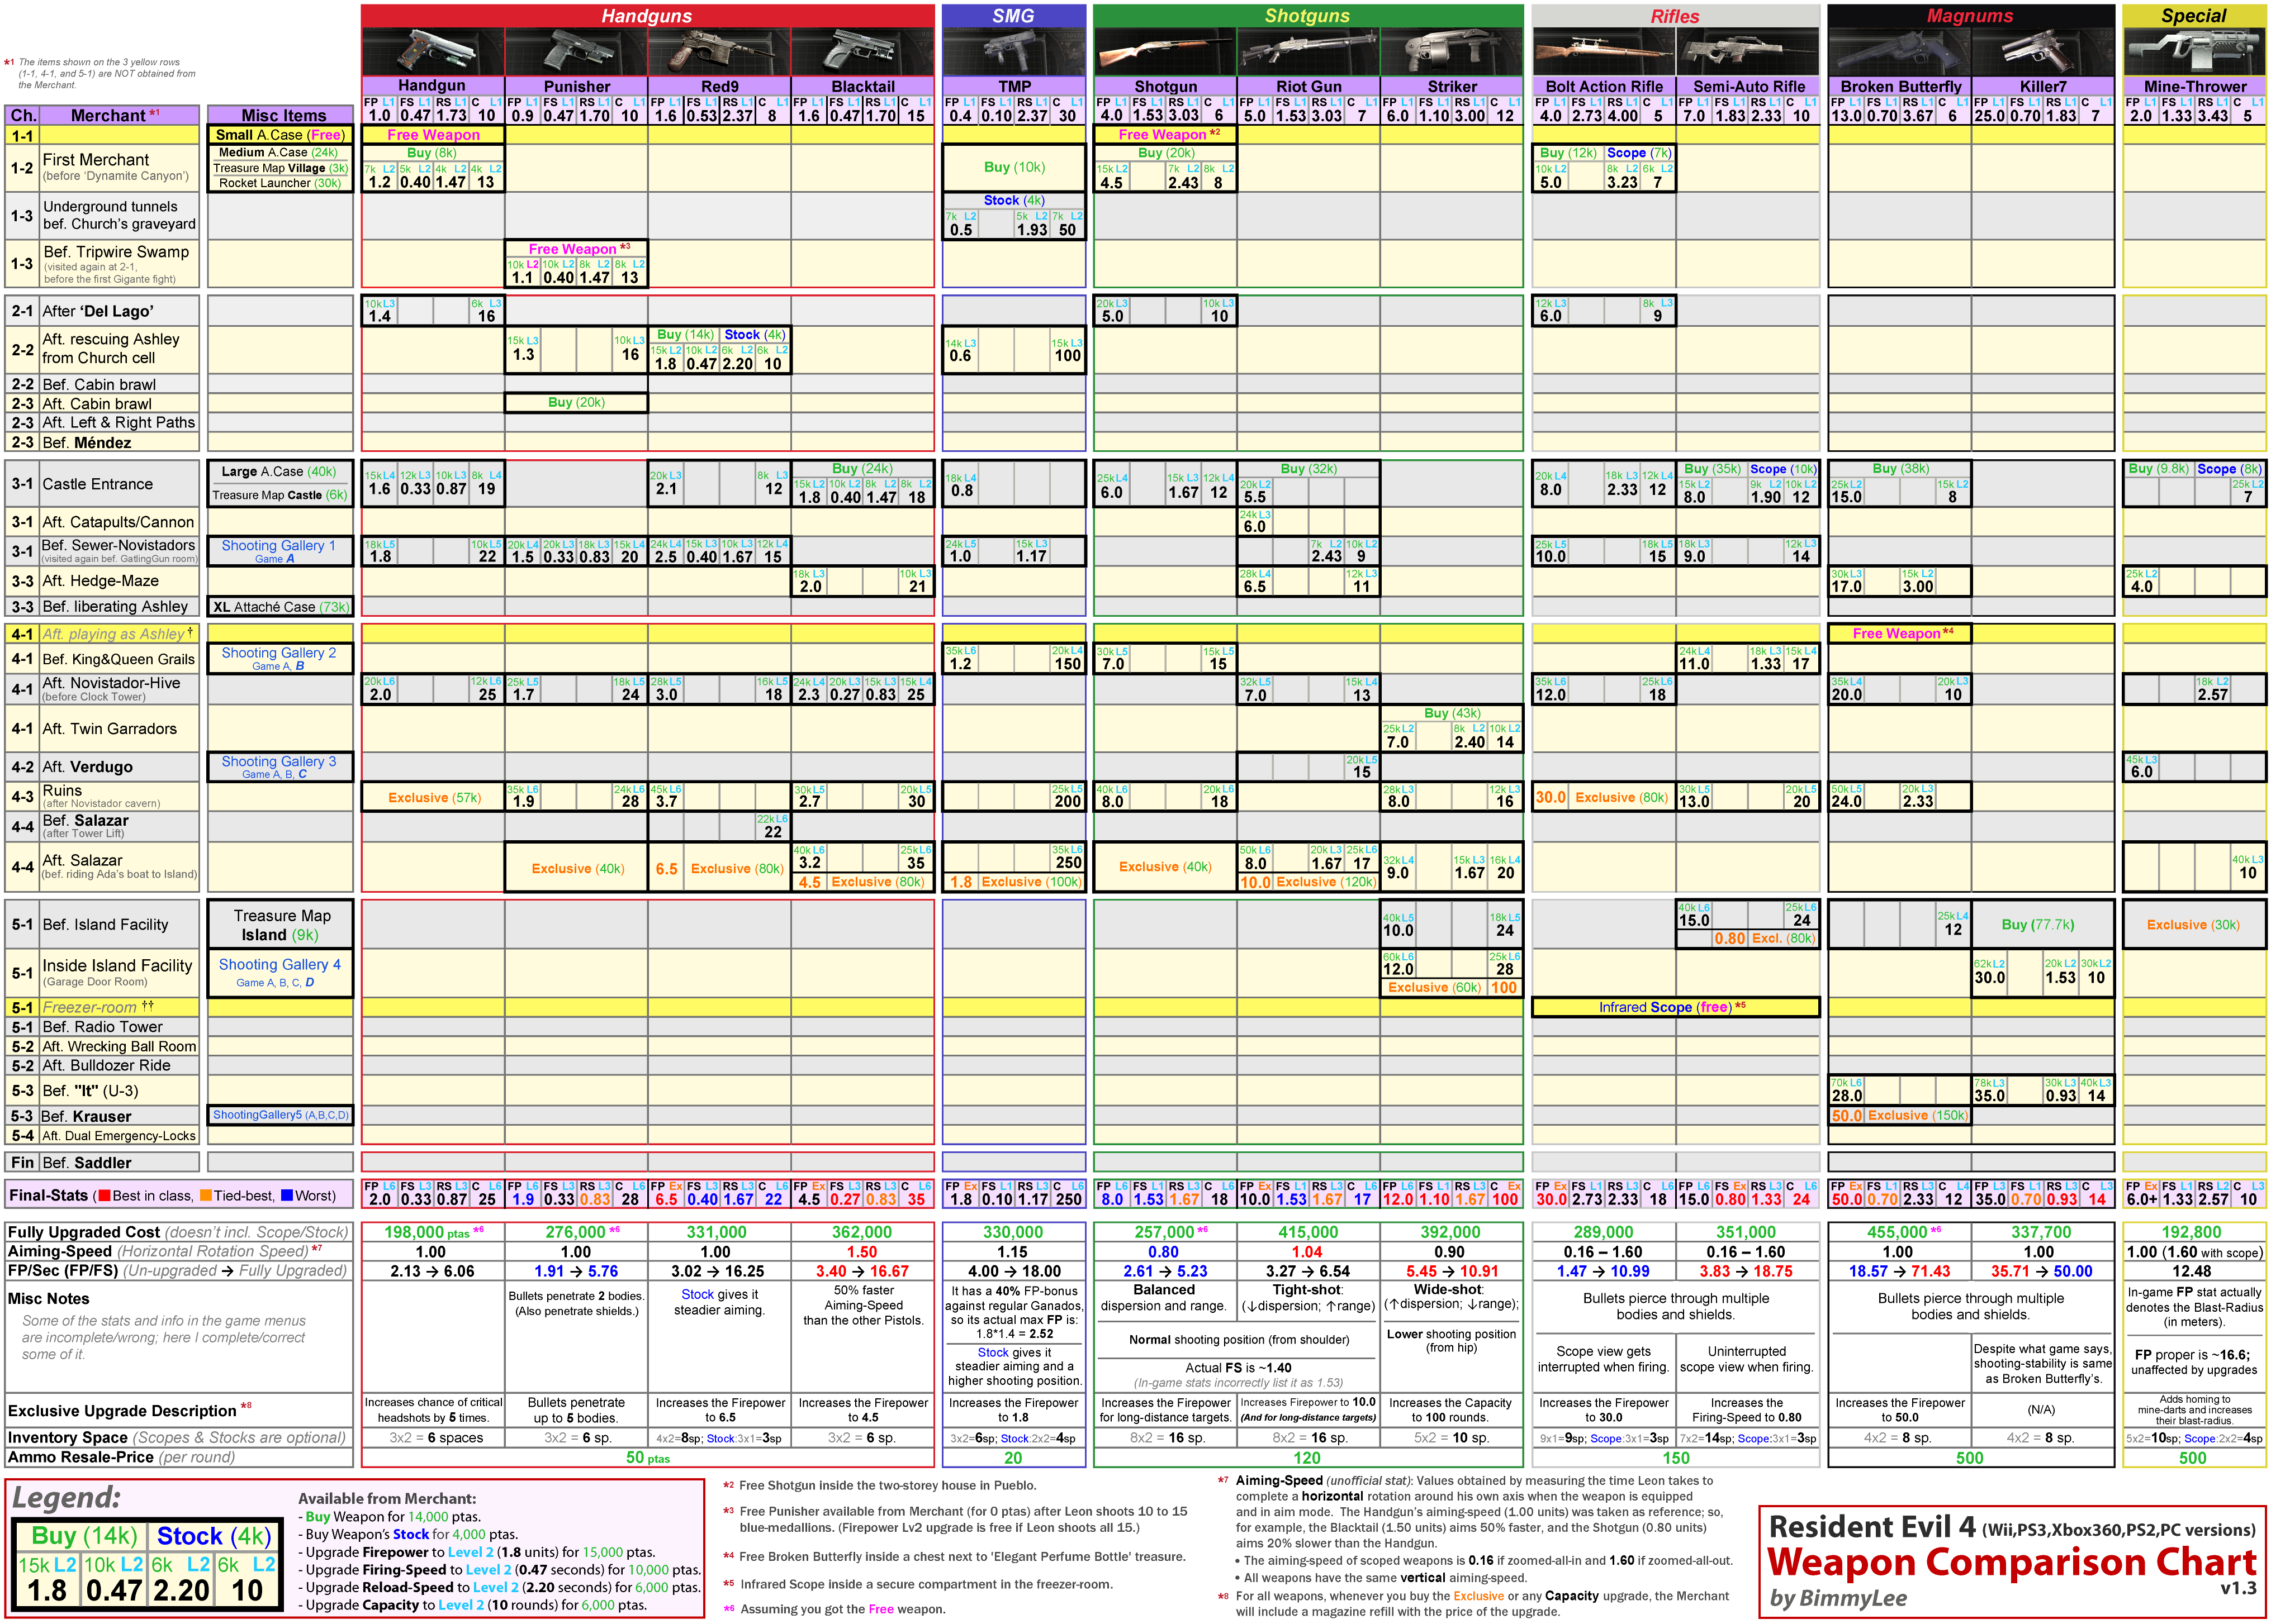Click the Blacktail 'Buy (24k)' cell
The image size is (2271, 1624).
coord(862,469)
